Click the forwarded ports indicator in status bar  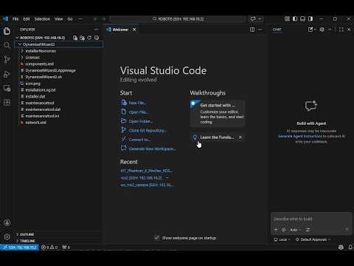66,247
